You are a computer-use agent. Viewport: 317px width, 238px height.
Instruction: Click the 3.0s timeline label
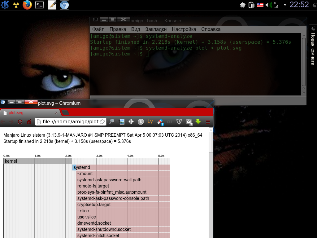pos(99,156)
